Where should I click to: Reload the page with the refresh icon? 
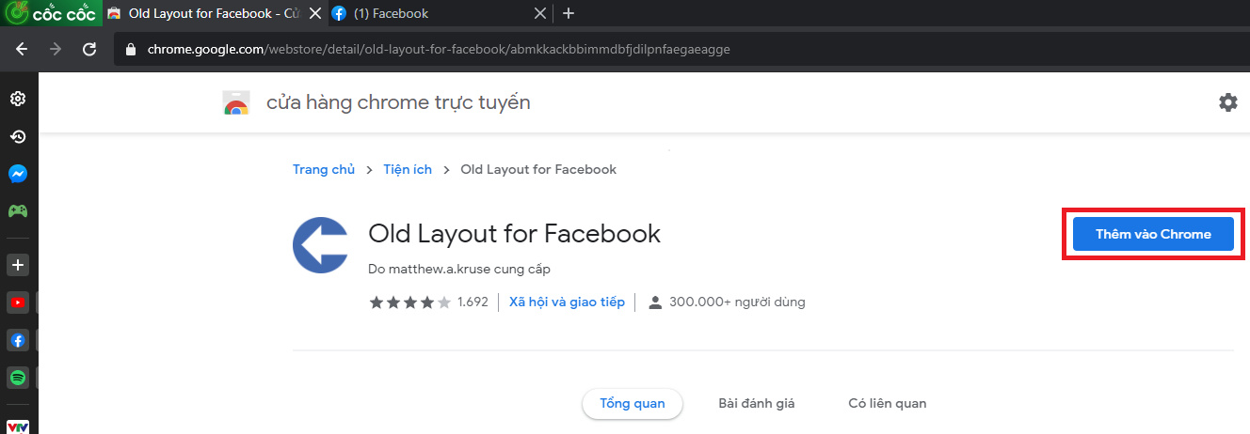point(89,49)
